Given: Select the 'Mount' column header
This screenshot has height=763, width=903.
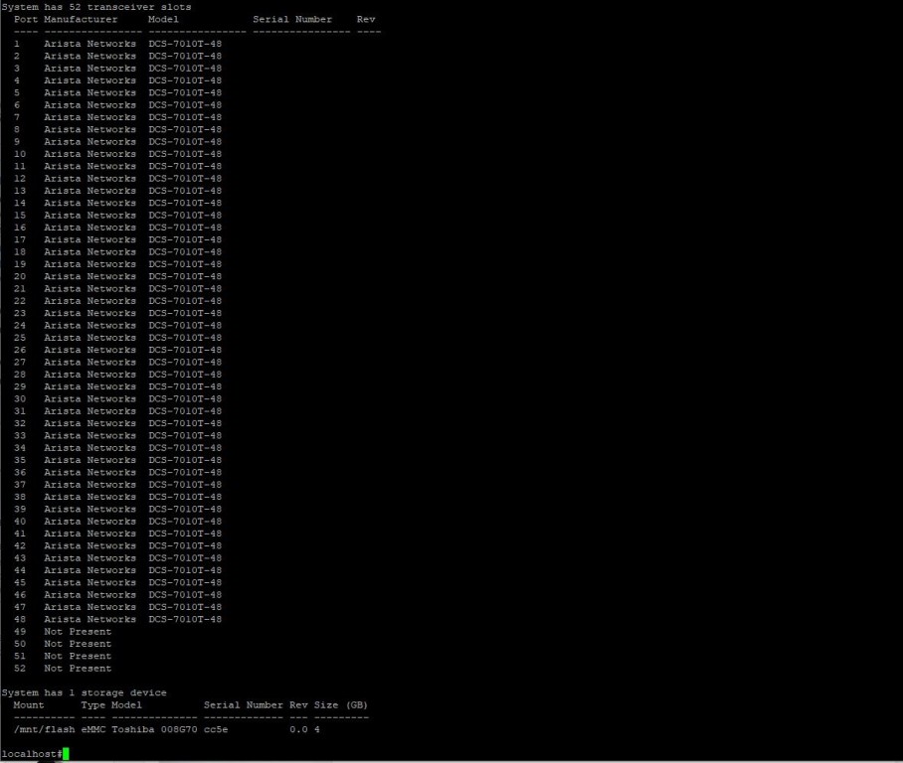Looking at the screenshot, I should [x=29, y=705].
